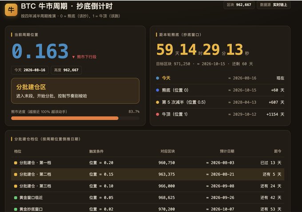Click the 档位 column header
The width and height of the screenshot is (302, 212).
[x=17, y=151]
